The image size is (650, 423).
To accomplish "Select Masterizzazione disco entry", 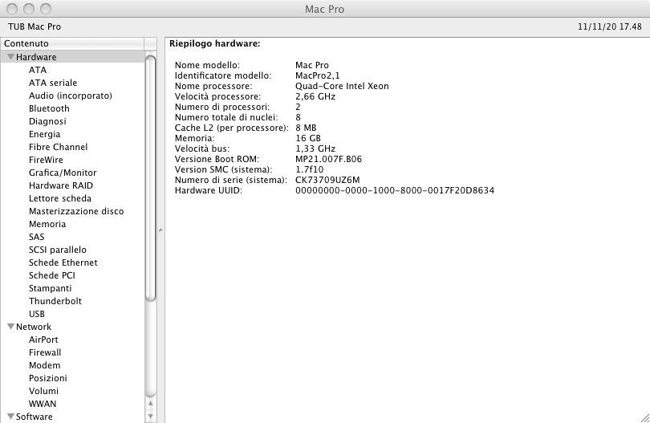I will click(x=76, y=212).
